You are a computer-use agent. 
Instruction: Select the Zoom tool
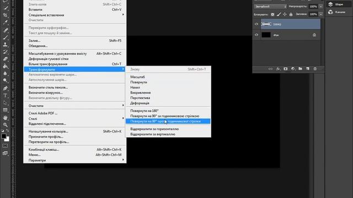point(5,125)
